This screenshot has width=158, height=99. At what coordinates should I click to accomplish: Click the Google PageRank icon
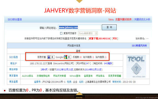[65, 57]
